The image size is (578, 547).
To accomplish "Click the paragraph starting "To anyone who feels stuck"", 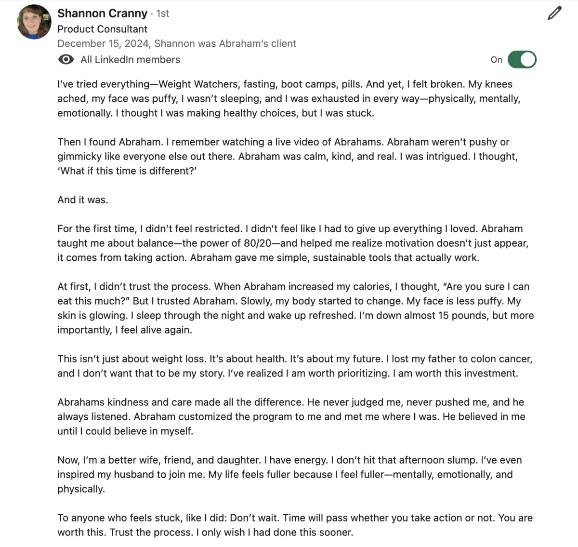I will pyautogui.click(x=295, y=525).
